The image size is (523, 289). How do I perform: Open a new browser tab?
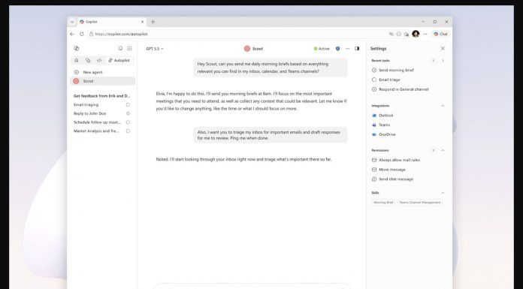coord(153,22)
